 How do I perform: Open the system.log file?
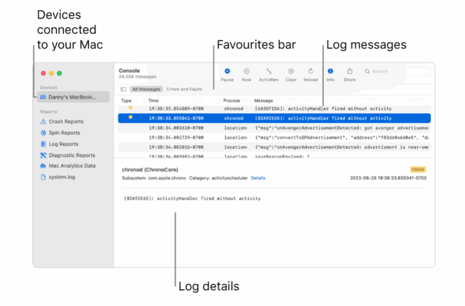click(x=62, y=177)
